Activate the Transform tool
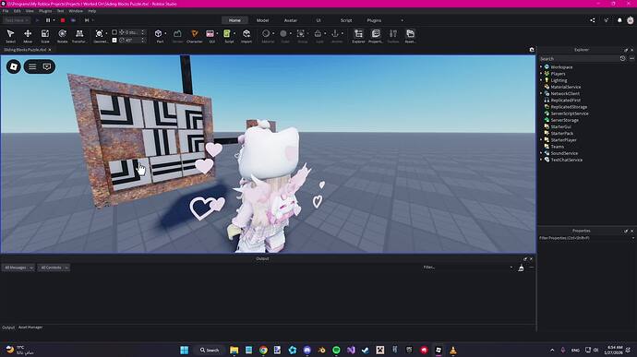Image resolution: width=637 pixels, height=357 pixels. pyautogui.click(x=79, y=36)
